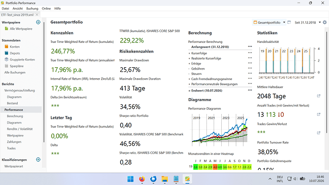The height and width of the screenshot is (185, 329).
Task: Add a new security with the plus icon next to Wertpapiere
Action: [x=38, y=22]
